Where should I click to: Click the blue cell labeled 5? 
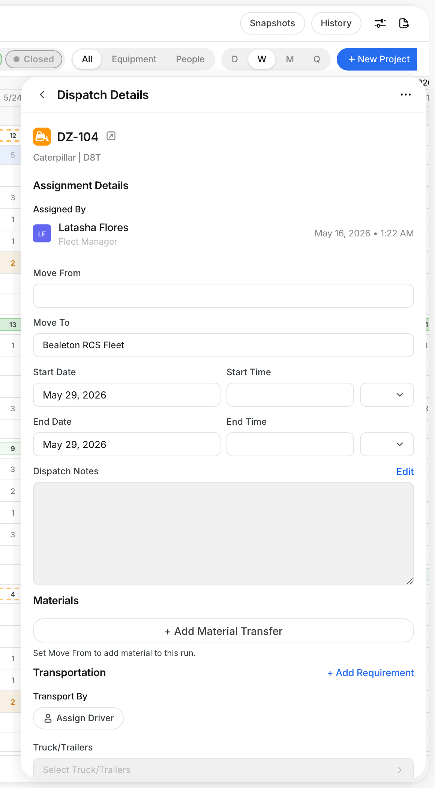tap(10, 155)
